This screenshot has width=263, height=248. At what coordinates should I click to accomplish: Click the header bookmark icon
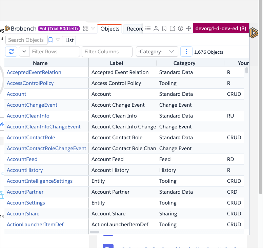click(x=164, y=29)
